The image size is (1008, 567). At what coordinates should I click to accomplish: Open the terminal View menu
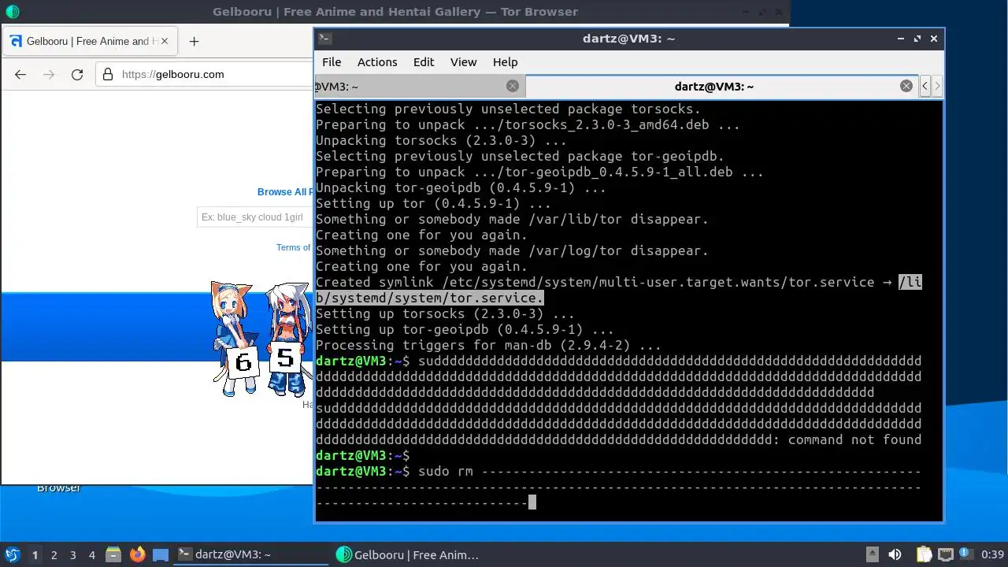click(x=463, y=62)
